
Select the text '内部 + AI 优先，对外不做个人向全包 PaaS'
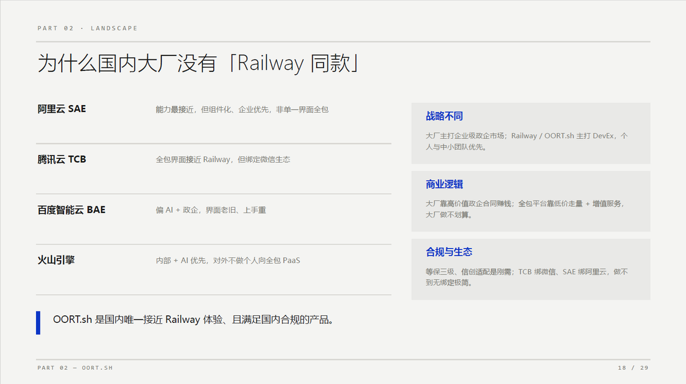228,261
